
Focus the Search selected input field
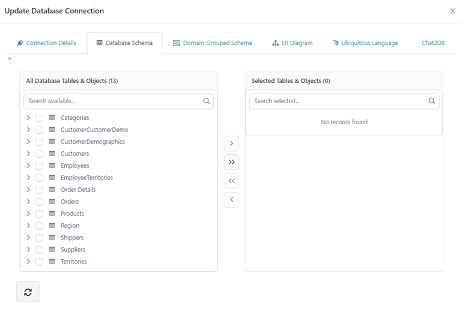pos(344,101)
